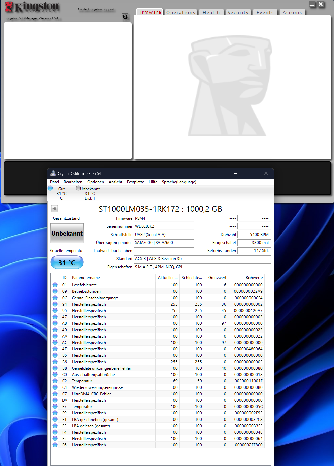Screen dimensions: 334x466
Task: Click the Seriennummer field WDEC8JK2
Action: point(164,226)
